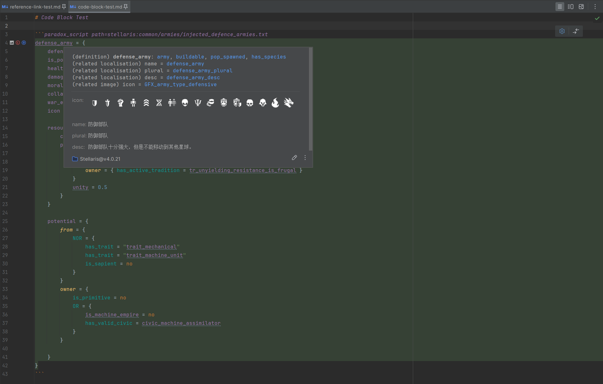Open the 'GFX_army_type_defensive' image link
This screenshot has height=384, width=603.
pos(180,85)
